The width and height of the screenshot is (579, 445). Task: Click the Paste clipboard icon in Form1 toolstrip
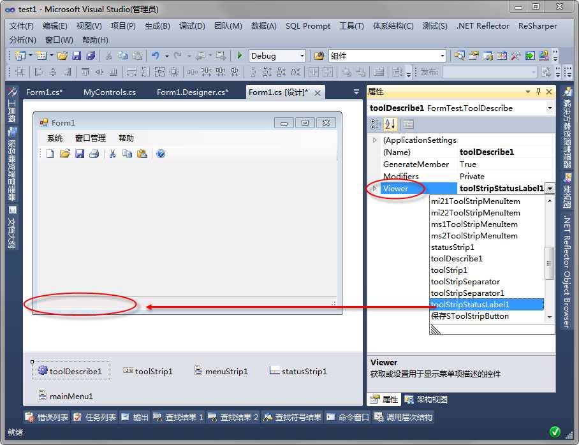[x=142, y=154]
